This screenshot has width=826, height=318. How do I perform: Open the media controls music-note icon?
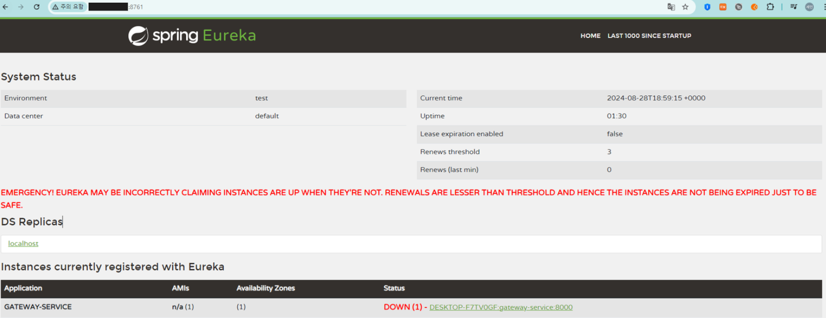pyautogui.click(x=793, y=7)
